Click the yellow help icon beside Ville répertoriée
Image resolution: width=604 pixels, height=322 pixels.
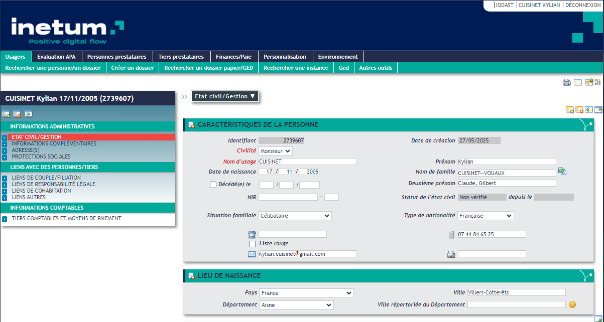(572, 304)
